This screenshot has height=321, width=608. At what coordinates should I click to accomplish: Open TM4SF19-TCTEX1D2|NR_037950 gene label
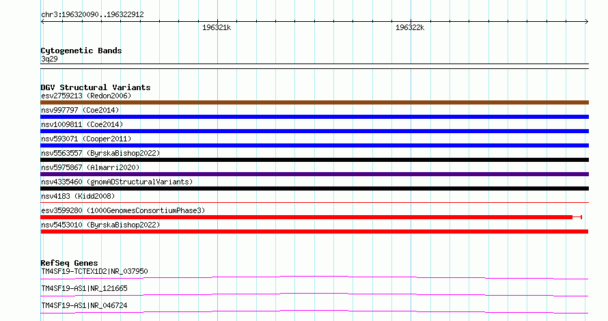point(94,271)
